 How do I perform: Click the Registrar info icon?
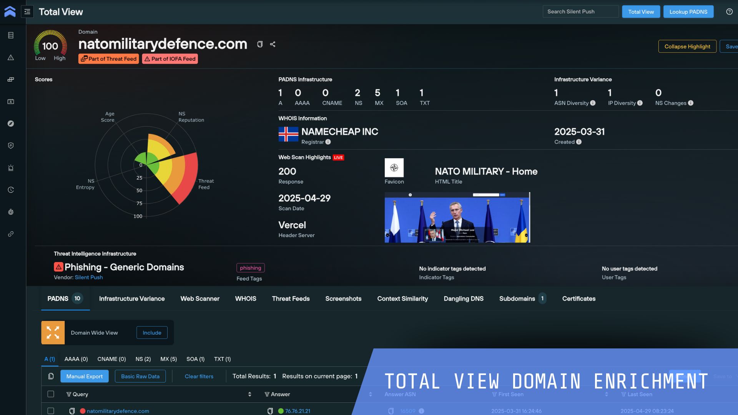coord(328,142)
